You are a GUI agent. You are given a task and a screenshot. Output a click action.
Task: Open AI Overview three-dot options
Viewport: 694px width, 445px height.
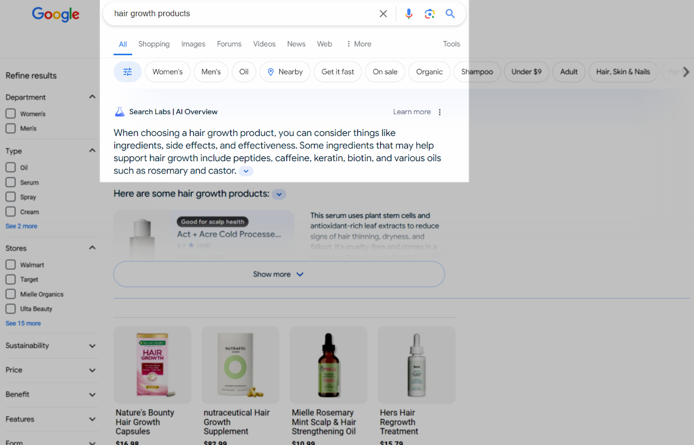coord(440,112)
